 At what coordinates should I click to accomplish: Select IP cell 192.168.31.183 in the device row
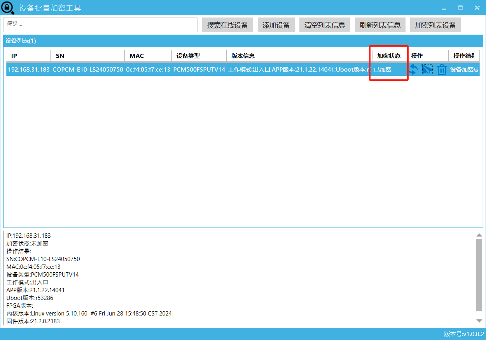click(29, 70)
